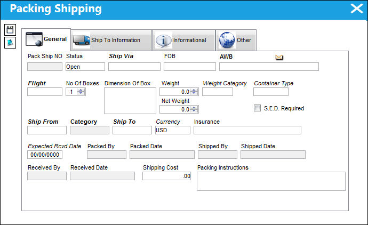Click the Container Type label
Viewport: 368px width, 225px height.
click(274, 83)
